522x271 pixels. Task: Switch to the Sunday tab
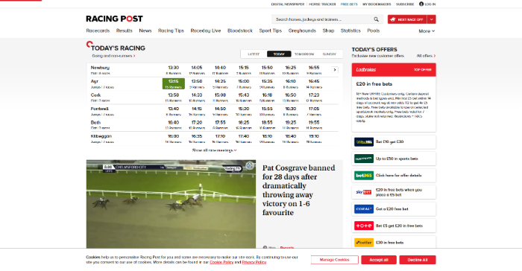tap(330, 54)
